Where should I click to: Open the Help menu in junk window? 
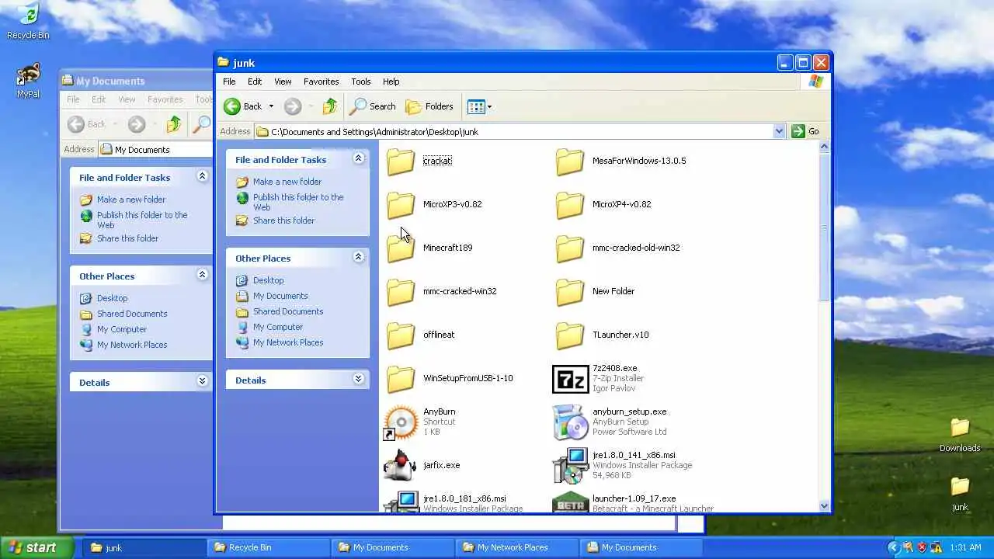(x=391, y=82)
